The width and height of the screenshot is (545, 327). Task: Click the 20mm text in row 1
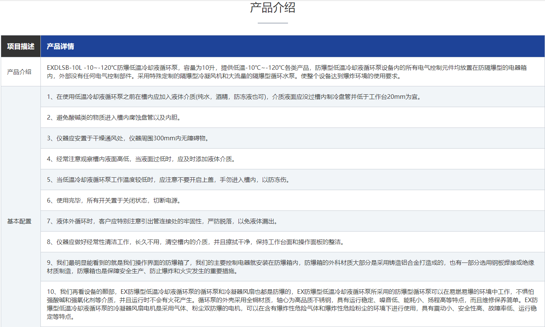click(x=396, y=97)
